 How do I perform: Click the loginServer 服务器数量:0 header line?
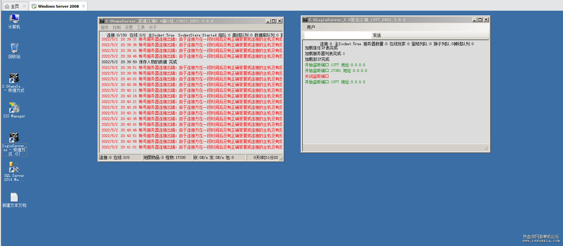pos(397,44)
